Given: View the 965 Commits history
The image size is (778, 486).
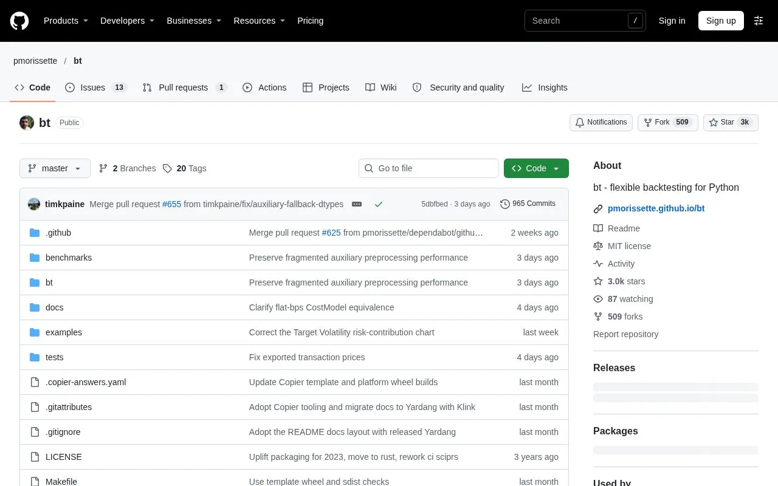Looking at the screenshot, I should pyautogui.click(x=528, y=204).
